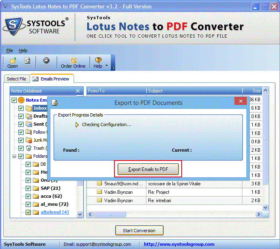Viewport: 280px width, 249px height.
Task: Click the email list horizontal scrollbar thumb
Action: click(x=110, y=214)
